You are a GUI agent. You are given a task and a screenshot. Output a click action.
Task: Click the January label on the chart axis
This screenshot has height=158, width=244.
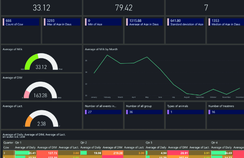point(94,97)
